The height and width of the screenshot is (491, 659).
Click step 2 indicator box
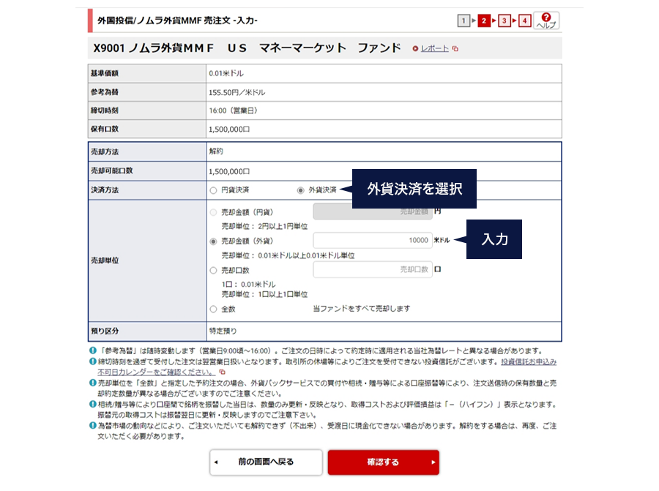pos(484,20)
